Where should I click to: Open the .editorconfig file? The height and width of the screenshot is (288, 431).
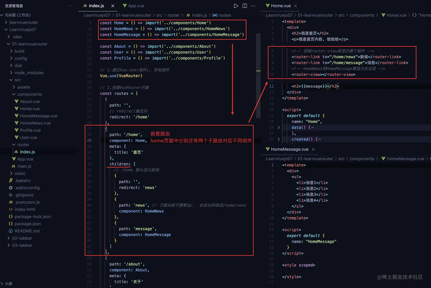click(x=27, y=188)
